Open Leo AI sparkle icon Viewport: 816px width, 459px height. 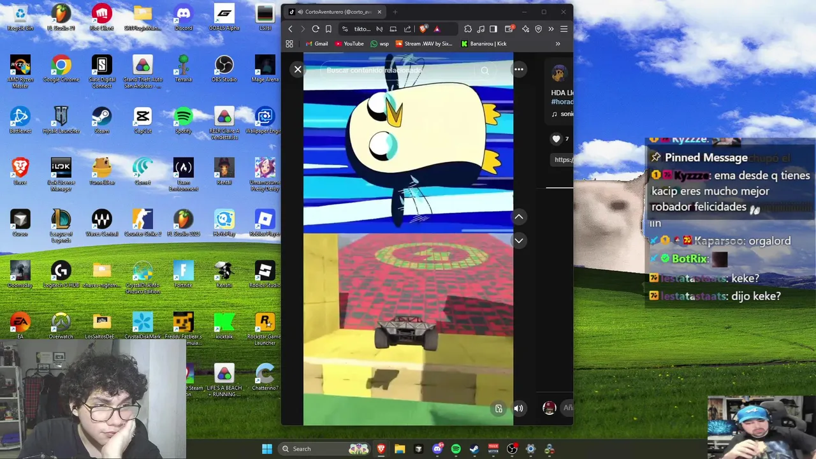coord(525,29)
